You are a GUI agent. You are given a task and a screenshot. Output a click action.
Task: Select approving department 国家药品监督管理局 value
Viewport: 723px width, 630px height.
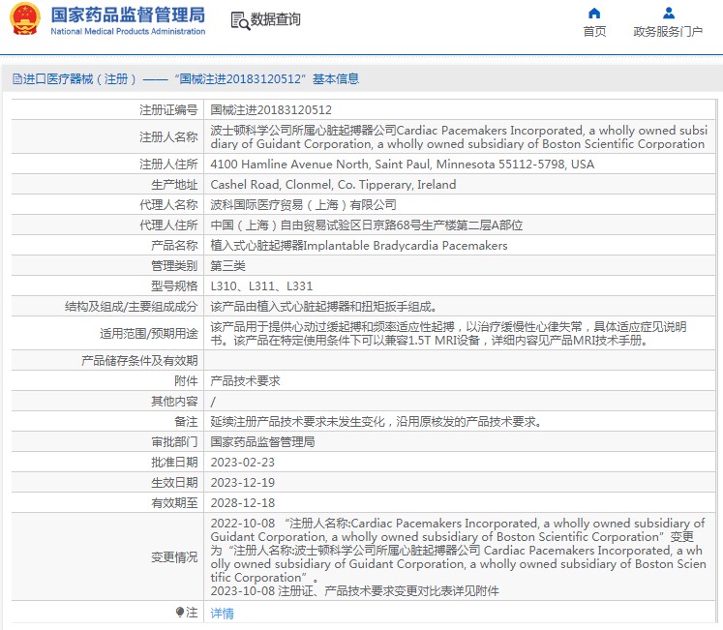[x=263, y=442]
